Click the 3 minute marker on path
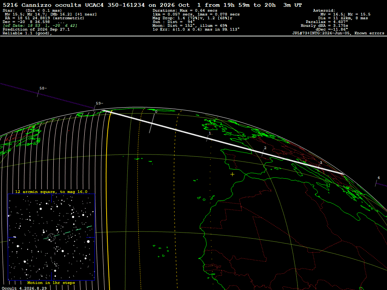Screen dimensions: 387x290 pyautogui.click(x=321, y=163)
